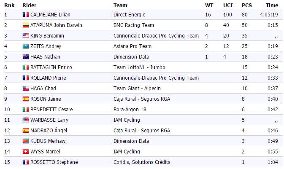Open KING Benjamin rider link
This screenshot has height=169, width=284.
pos(47,36)
